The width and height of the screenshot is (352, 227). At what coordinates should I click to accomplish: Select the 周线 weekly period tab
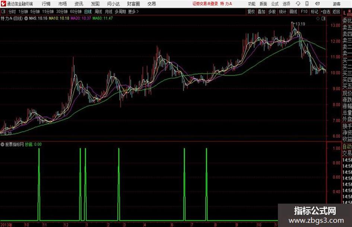[98, 12]
